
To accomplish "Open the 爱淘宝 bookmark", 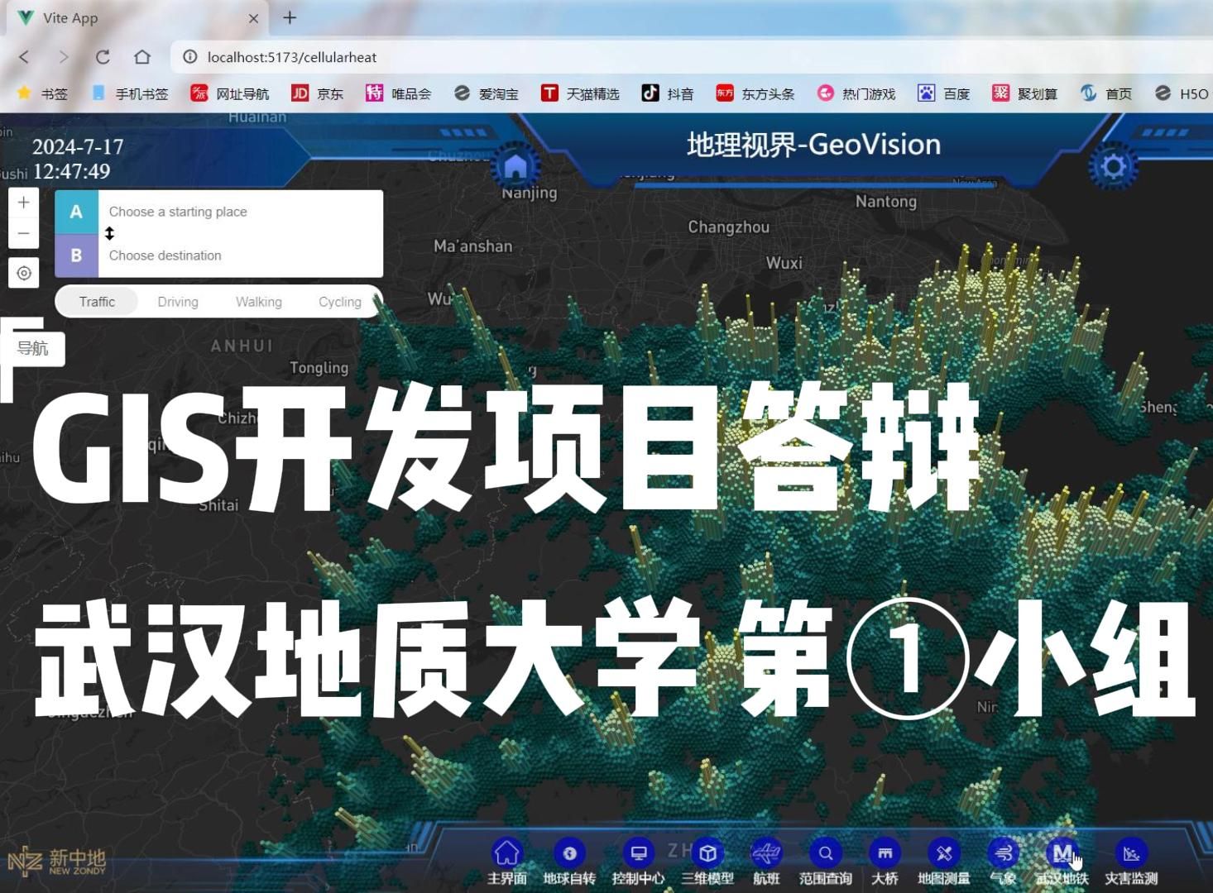I will (487, 93).
